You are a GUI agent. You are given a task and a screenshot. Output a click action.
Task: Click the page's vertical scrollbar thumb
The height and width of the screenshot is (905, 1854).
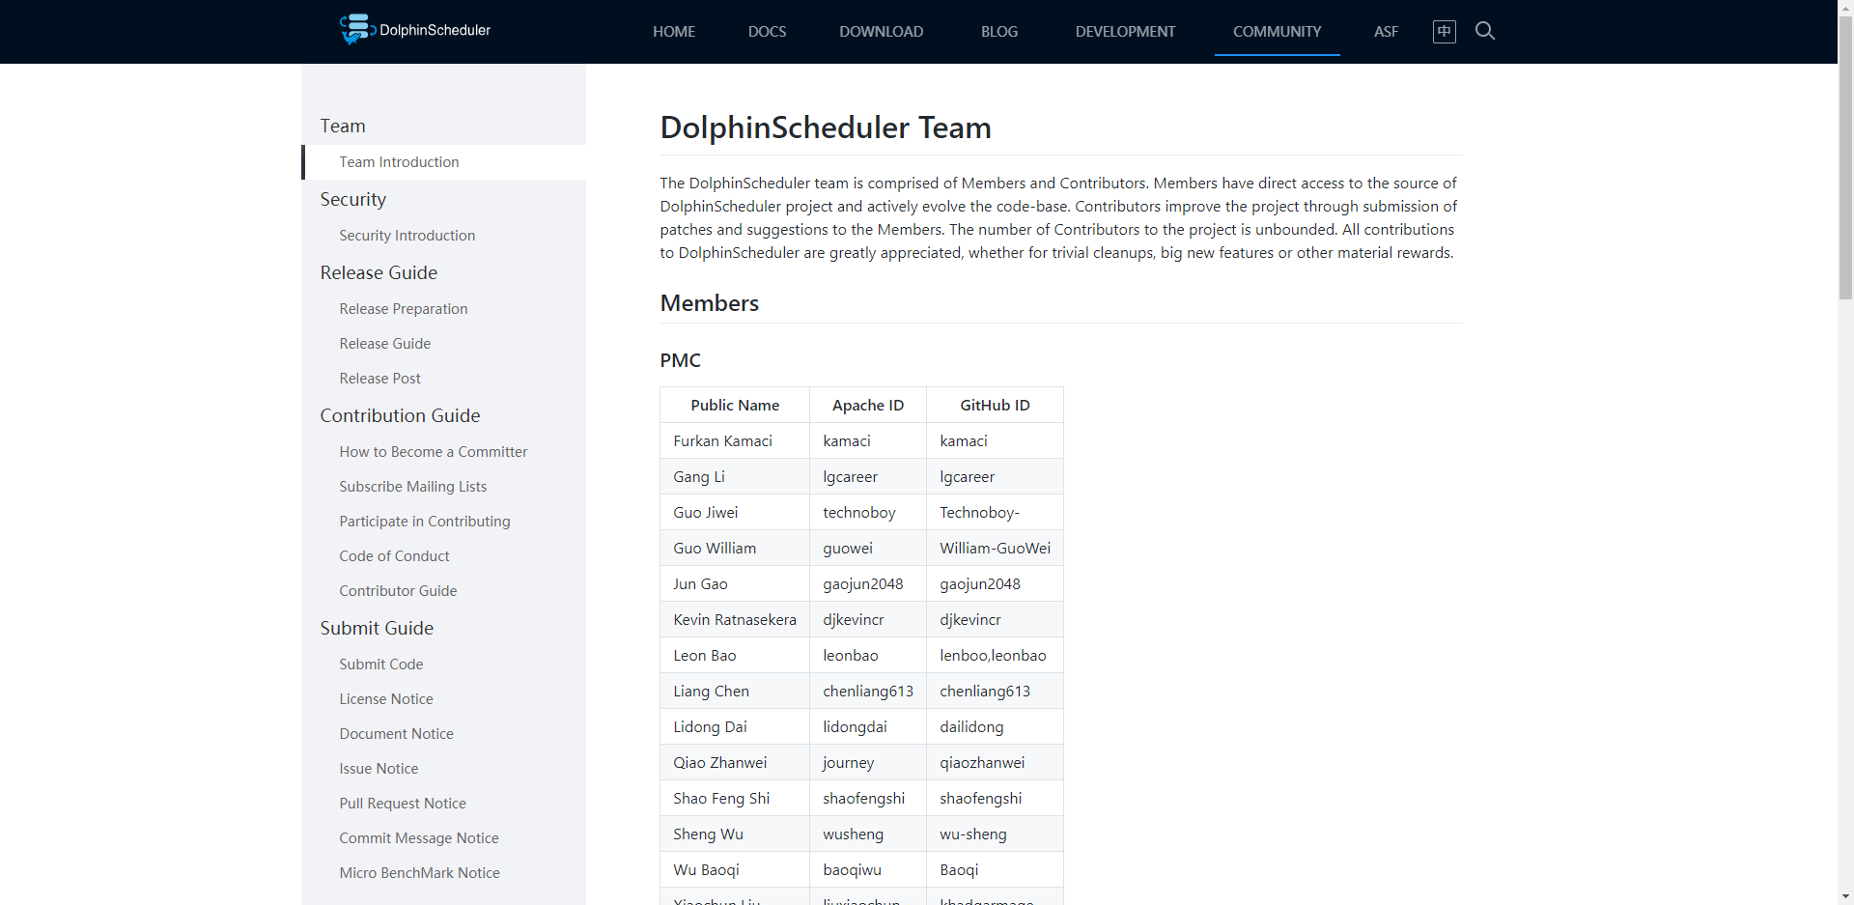click(x=1845, y=158)
